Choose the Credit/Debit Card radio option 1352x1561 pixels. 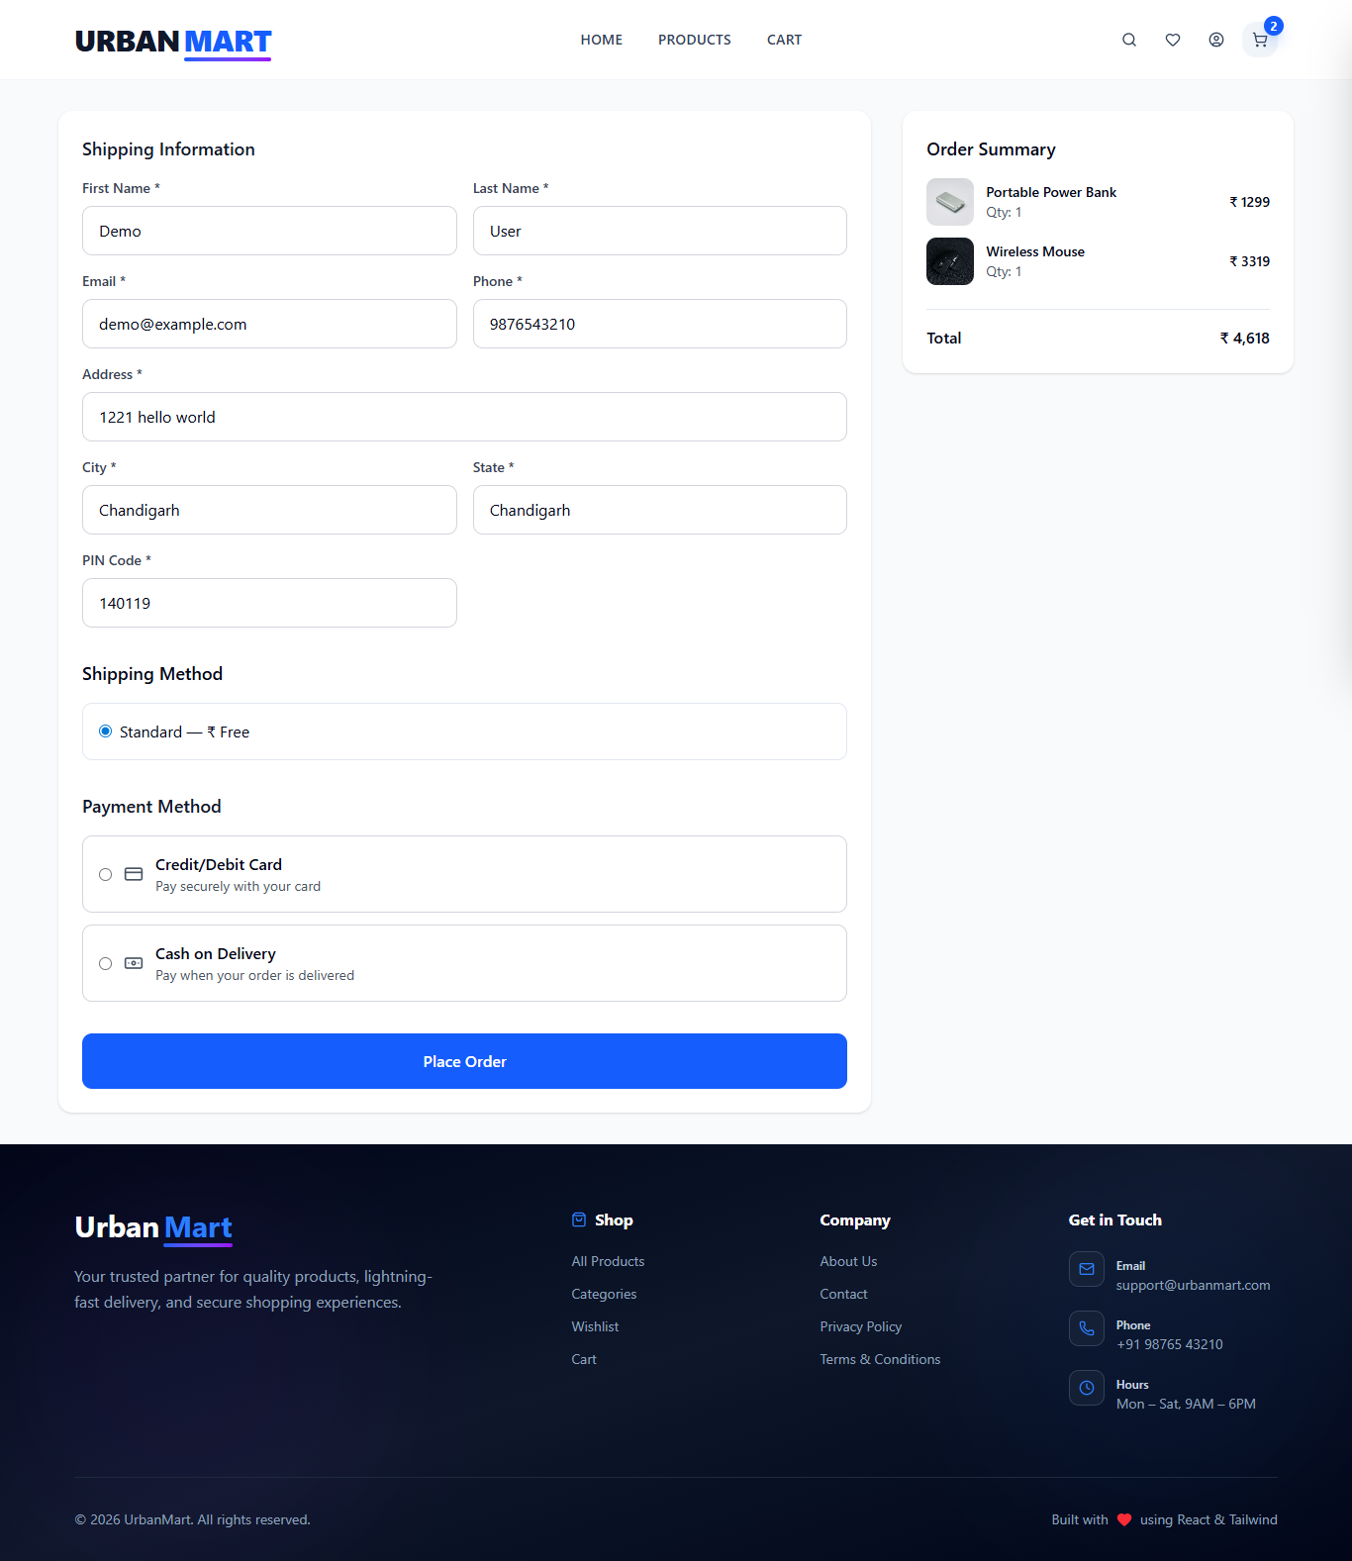106,874
